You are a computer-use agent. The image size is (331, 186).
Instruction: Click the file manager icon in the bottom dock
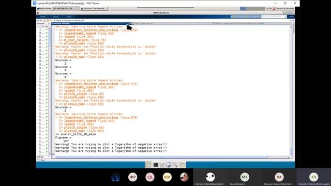tap(148, 165)
